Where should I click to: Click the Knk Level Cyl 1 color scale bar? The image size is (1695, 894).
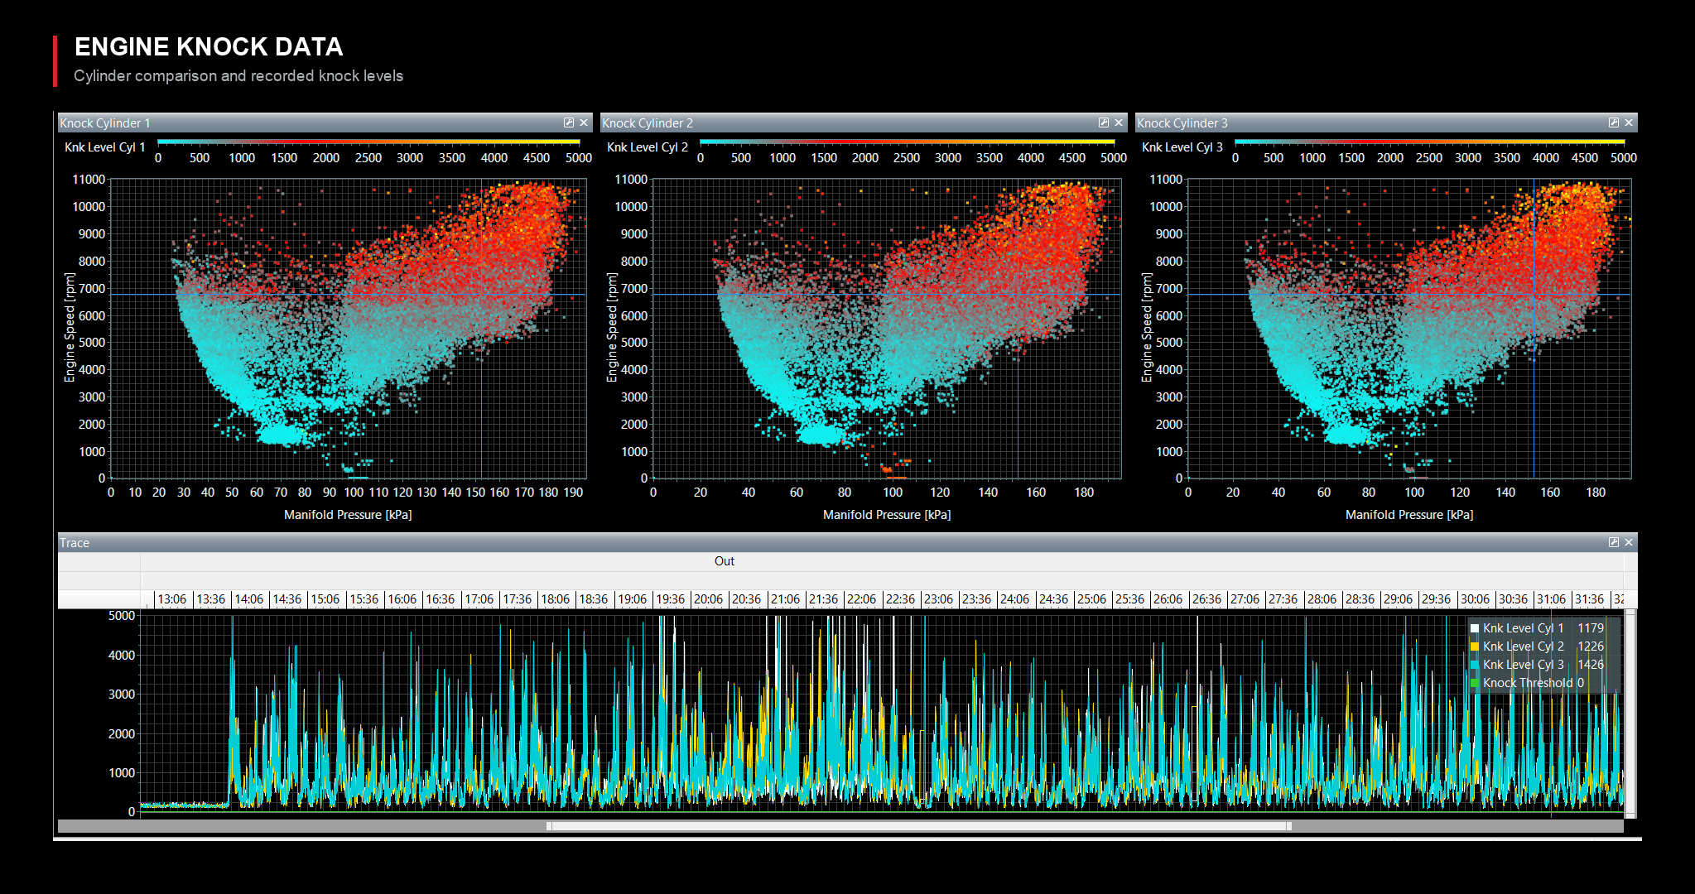tap(368, 142)
